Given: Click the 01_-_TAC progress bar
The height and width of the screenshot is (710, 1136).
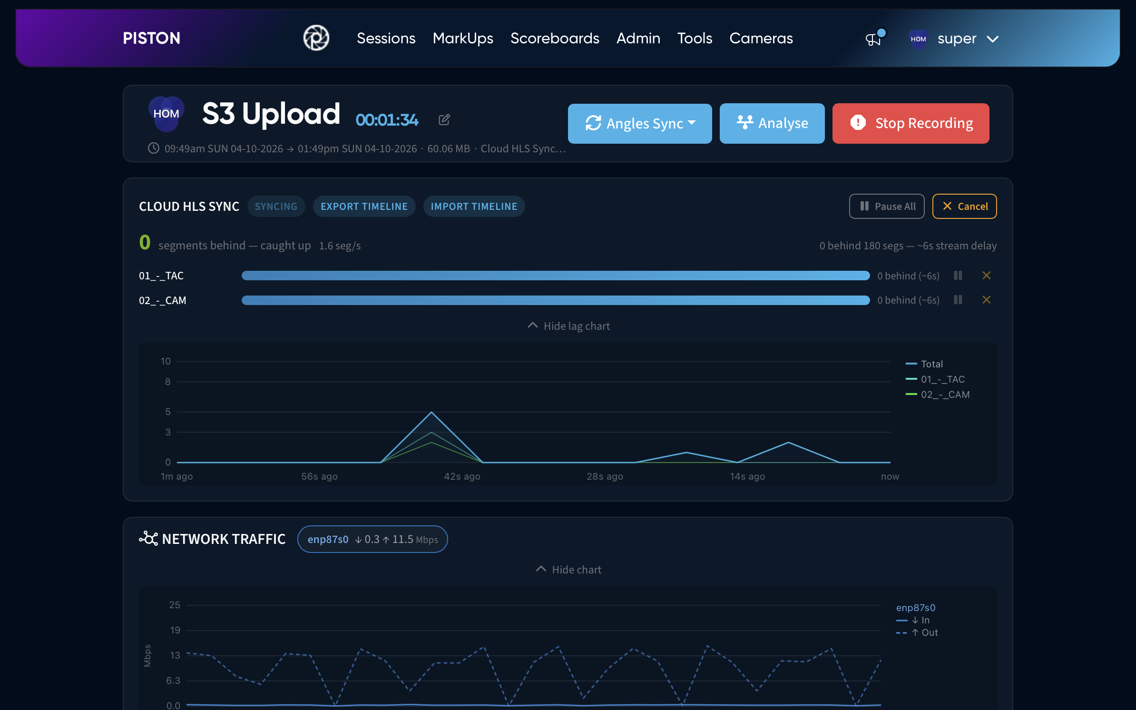Looking at the screenshot, I should coord(556,276).
